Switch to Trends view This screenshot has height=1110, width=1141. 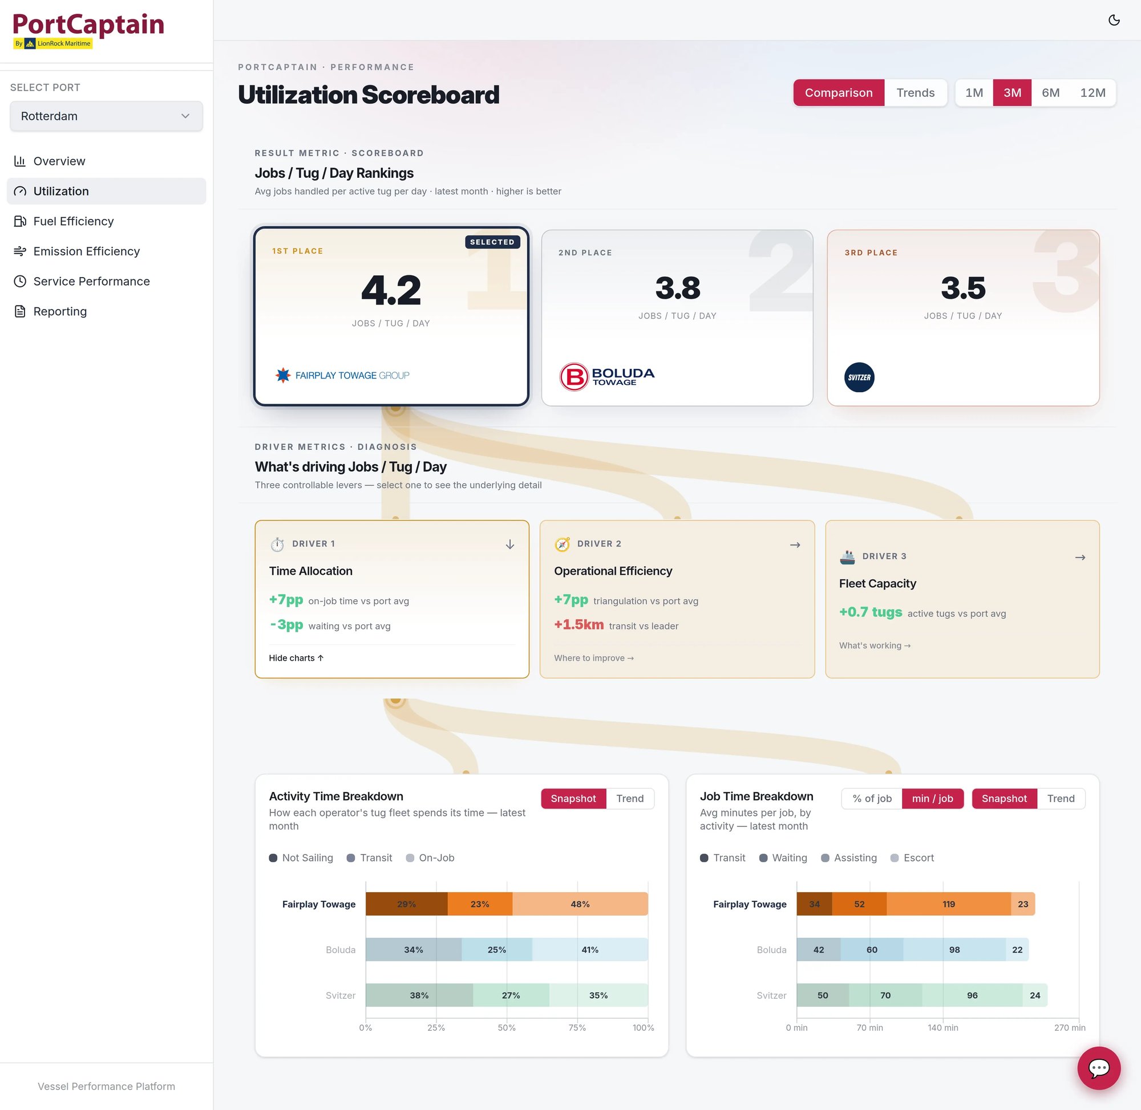tap(915, 93)
